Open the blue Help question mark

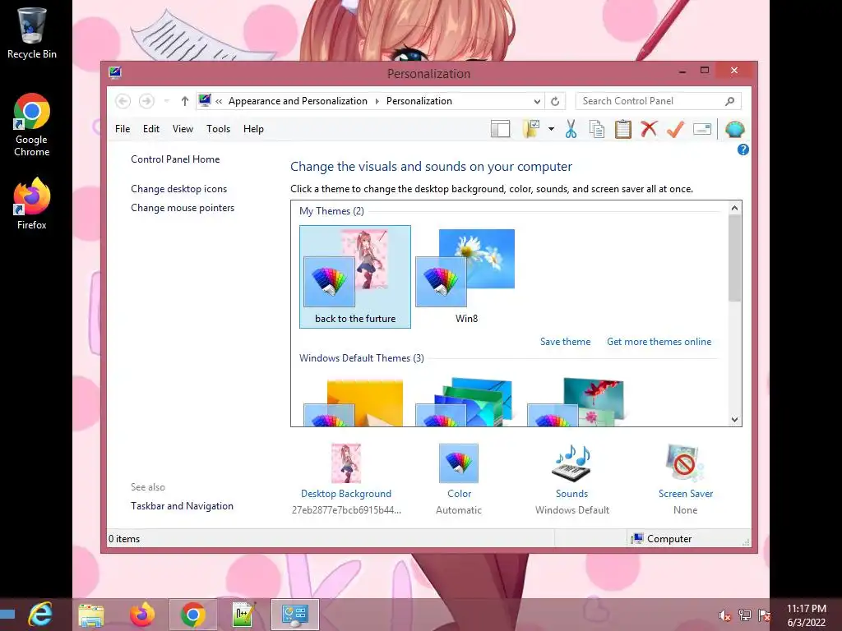pos(743,150)
